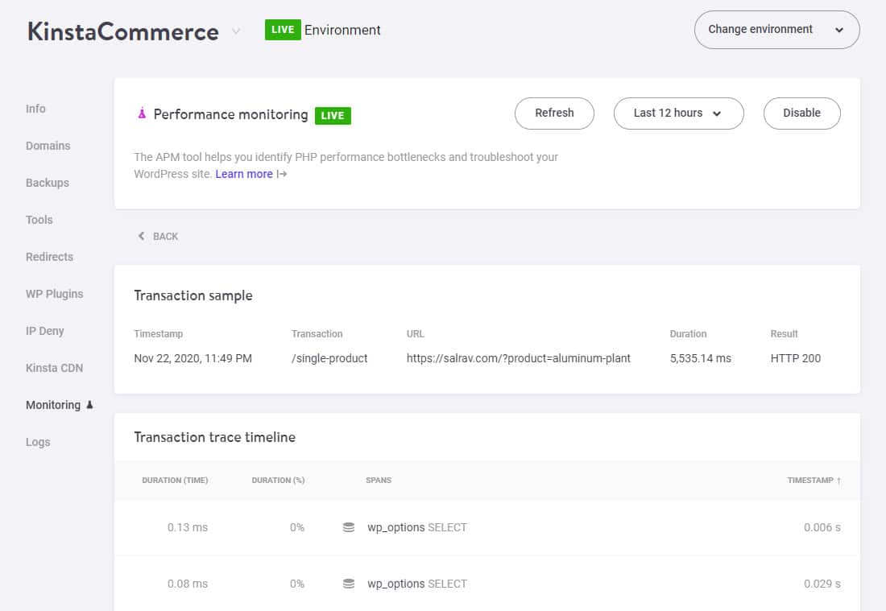This screenshot has width=886, height=611.
Task: Click the alert icon next to Monitoring sidebar item
Action: pos(89,404)
